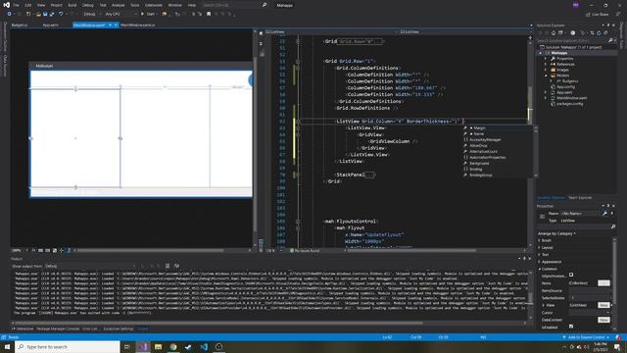Image resolution: width=627 pixels, height=353 pixels.
Task: Open Chrome from the taskbar
Action: [x=173, y=346]
